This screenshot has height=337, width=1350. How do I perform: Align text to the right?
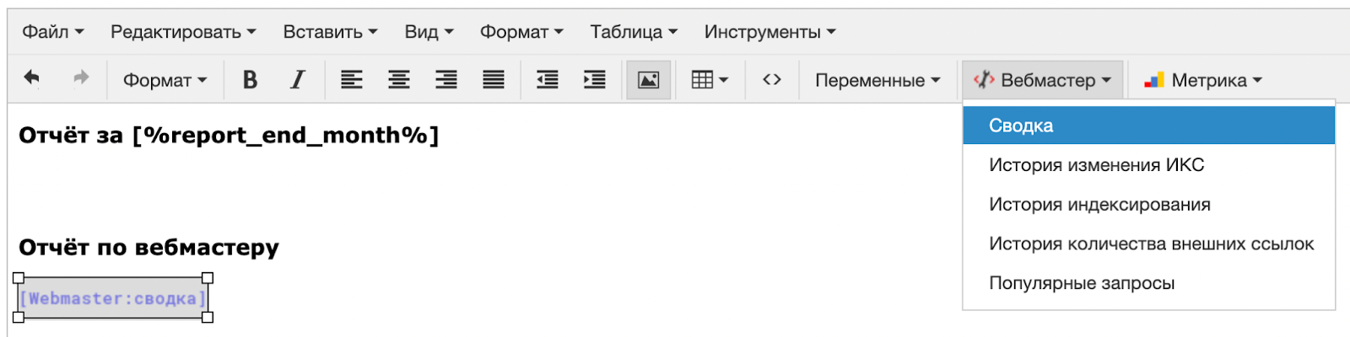[x=445, y=80]
